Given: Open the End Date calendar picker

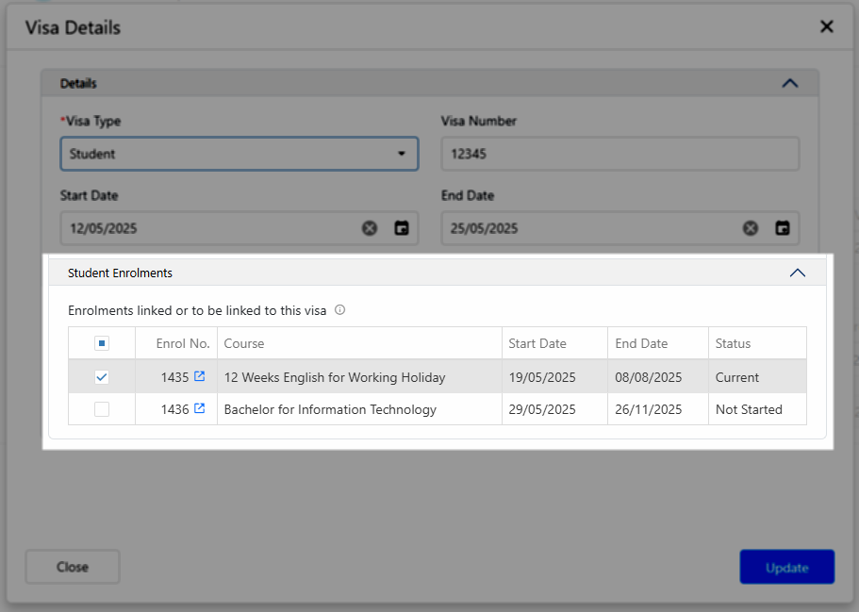Looking at the screenshot, I should tap(783, 228).
